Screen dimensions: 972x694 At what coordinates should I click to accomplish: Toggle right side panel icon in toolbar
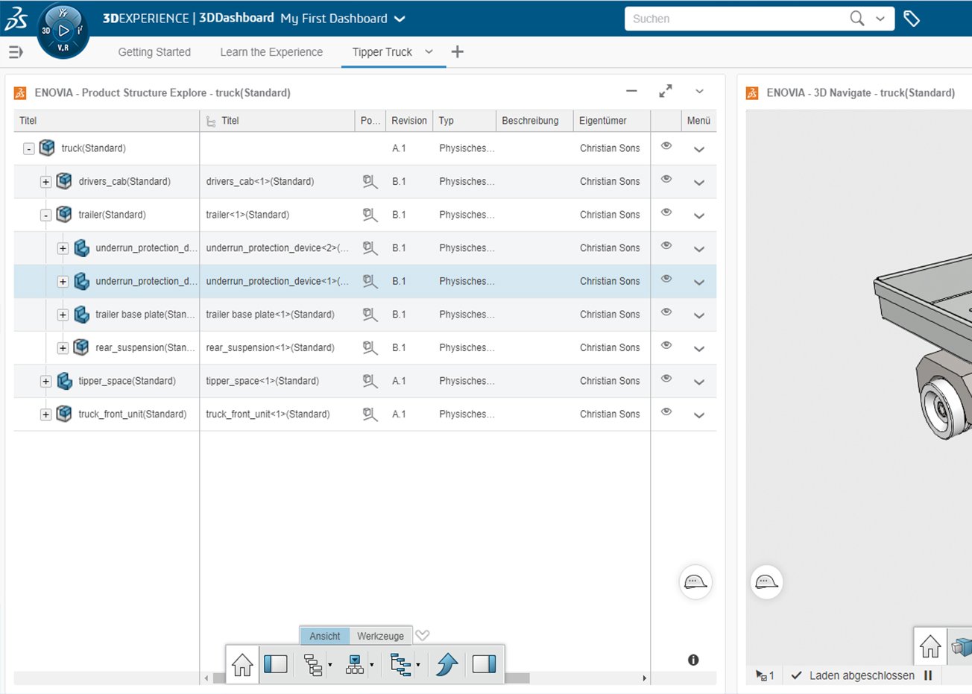(x=484, y=663)
